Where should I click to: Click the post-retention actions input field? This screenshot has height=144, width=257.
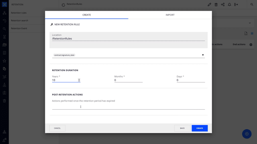[x=128, y=107]
